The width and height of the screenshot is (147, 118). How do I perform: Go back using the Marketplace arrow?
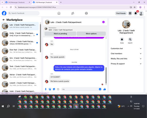coord(4,20)
